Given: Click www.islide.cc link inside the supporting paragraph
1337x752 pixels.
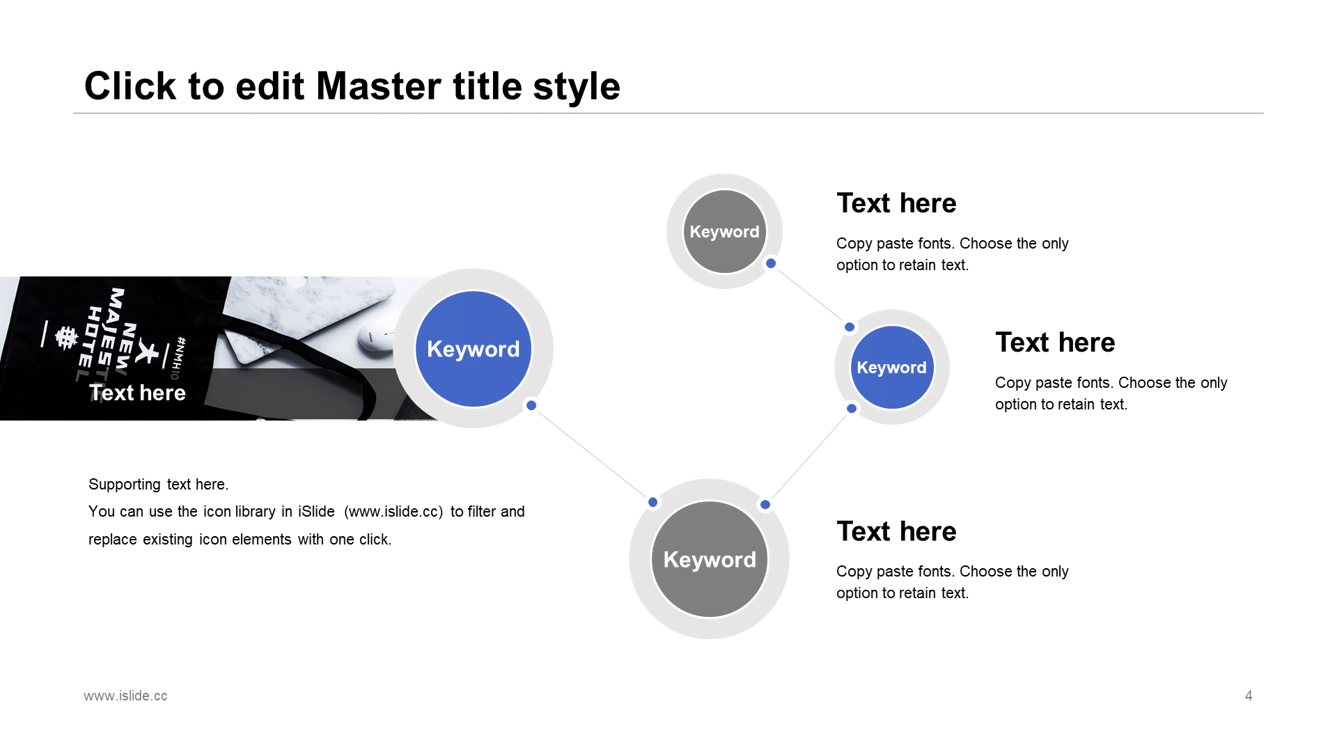Looking at the screenshot, I should pos(393,512).
